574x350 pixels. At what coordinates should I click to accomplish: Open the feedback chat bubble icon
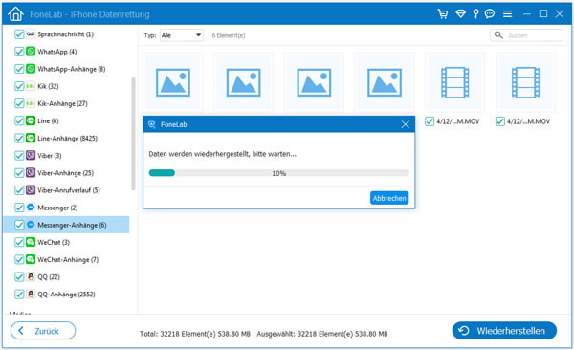490,14
